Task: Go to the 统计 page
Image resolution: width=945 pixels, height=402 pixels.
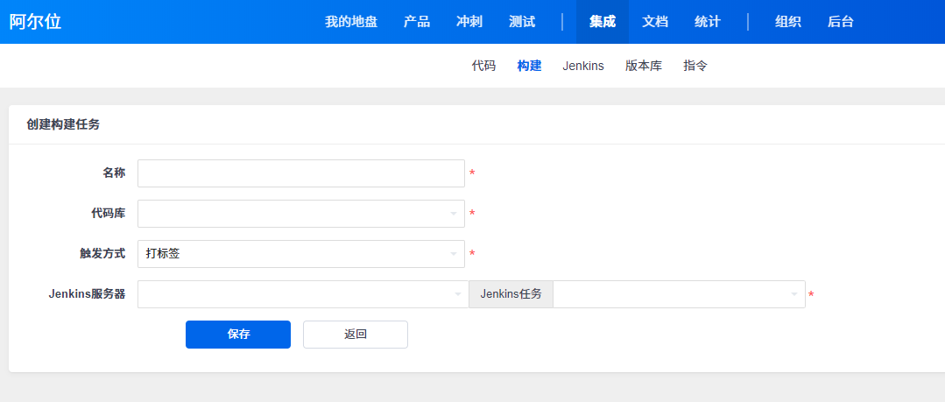Action: pos(708,22)
